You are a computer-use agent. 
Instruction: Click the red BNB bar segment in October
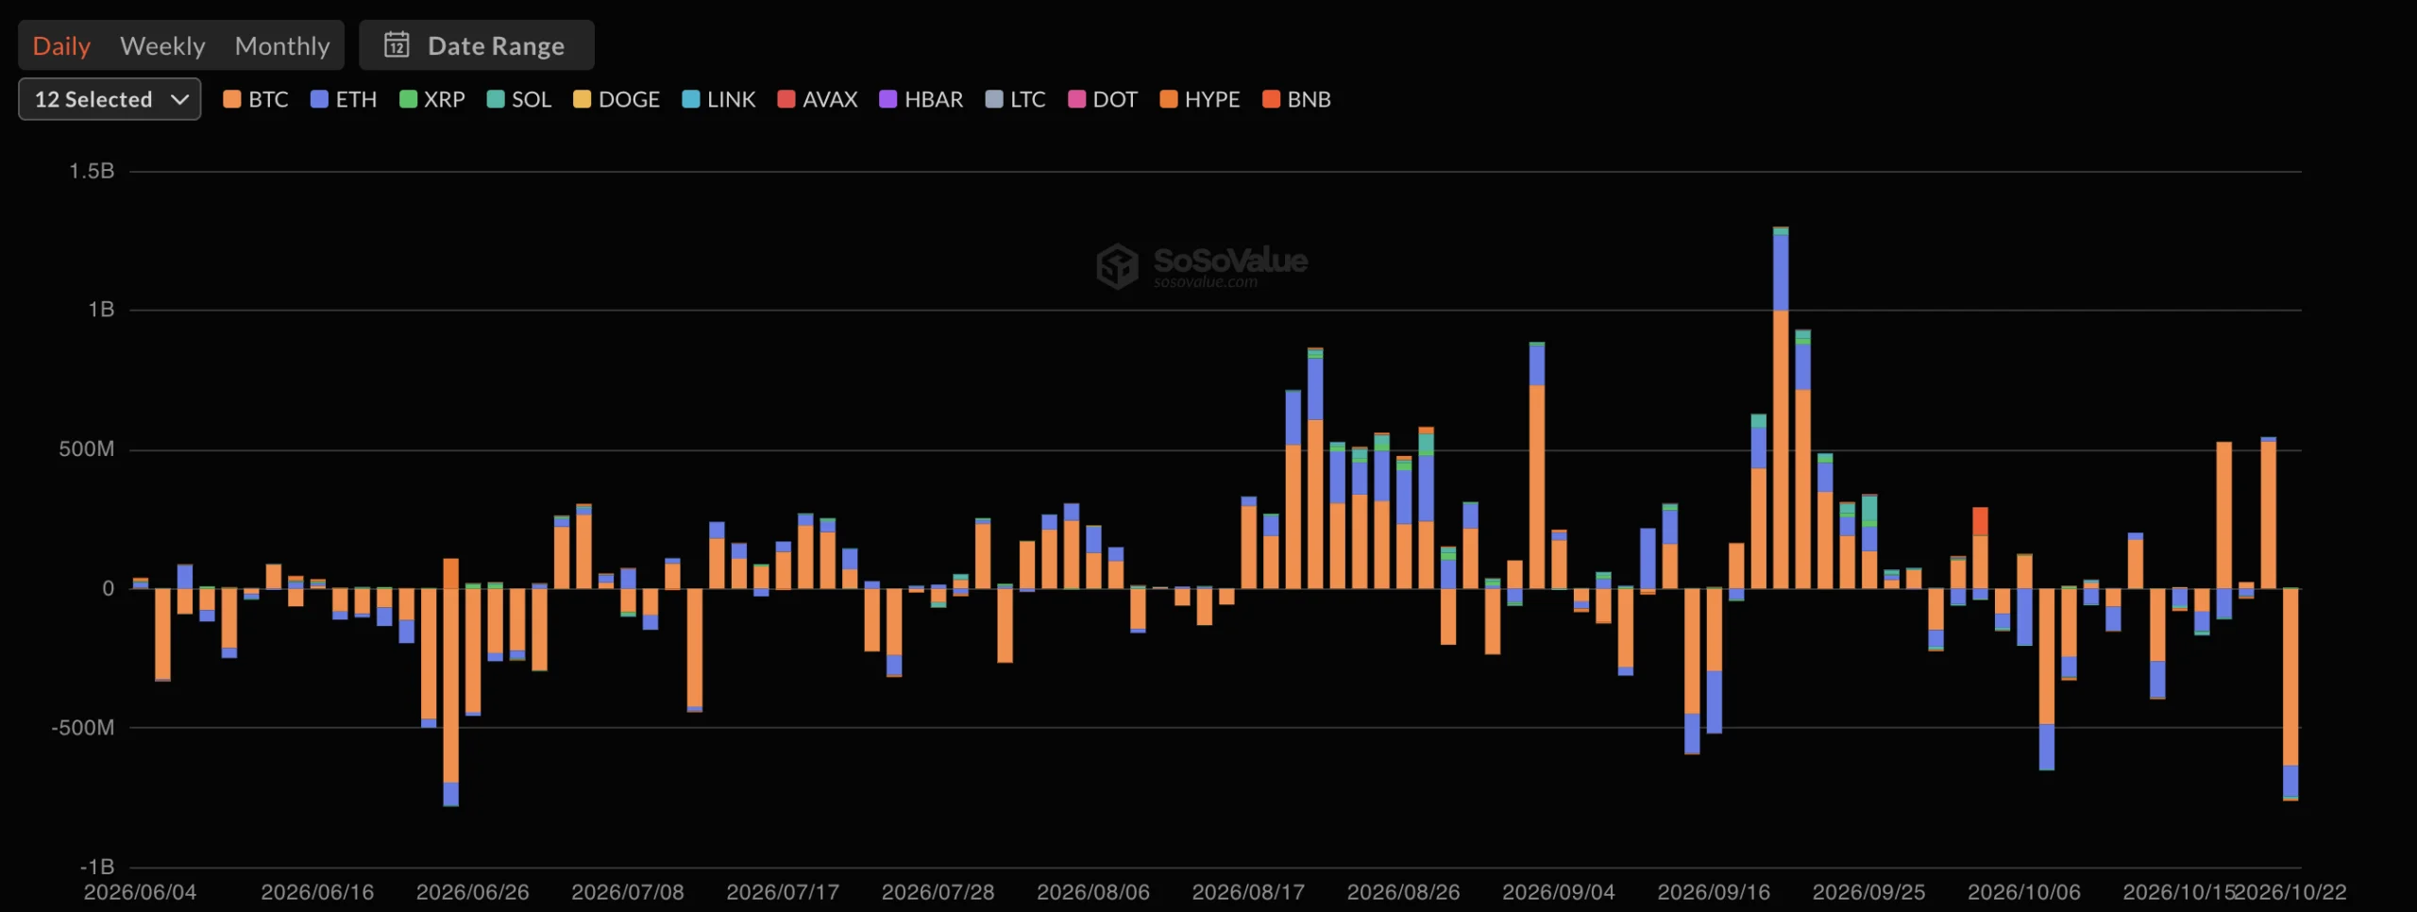coord(1980,521)
